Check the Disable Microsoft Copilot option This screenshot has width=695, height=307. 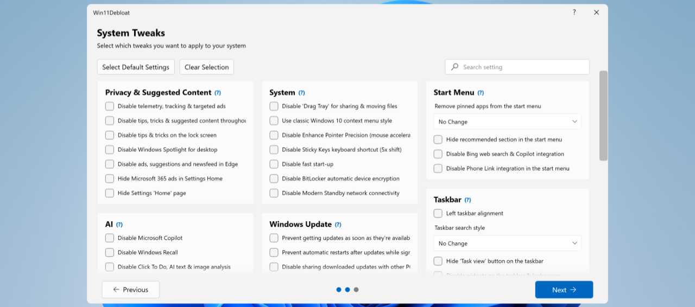coord(110,238)
